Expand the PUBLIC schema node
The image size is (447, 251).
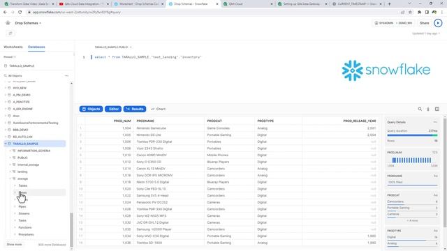(x=10, y=158)
